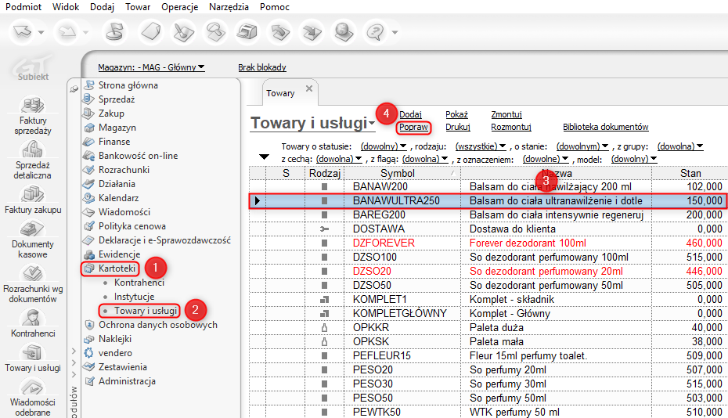Open z flagą filter (dowolna) dropdown

point(425,159)
